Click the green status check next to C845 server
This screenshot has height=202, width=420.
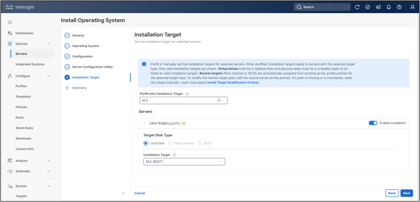(x=184, y=123)
